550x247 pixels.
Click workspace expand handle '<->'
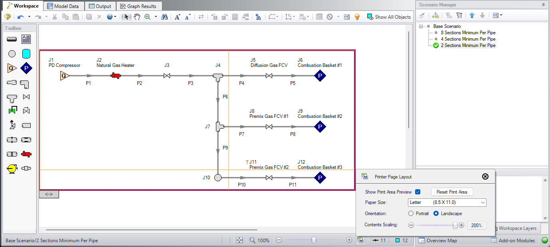[49, 194]
